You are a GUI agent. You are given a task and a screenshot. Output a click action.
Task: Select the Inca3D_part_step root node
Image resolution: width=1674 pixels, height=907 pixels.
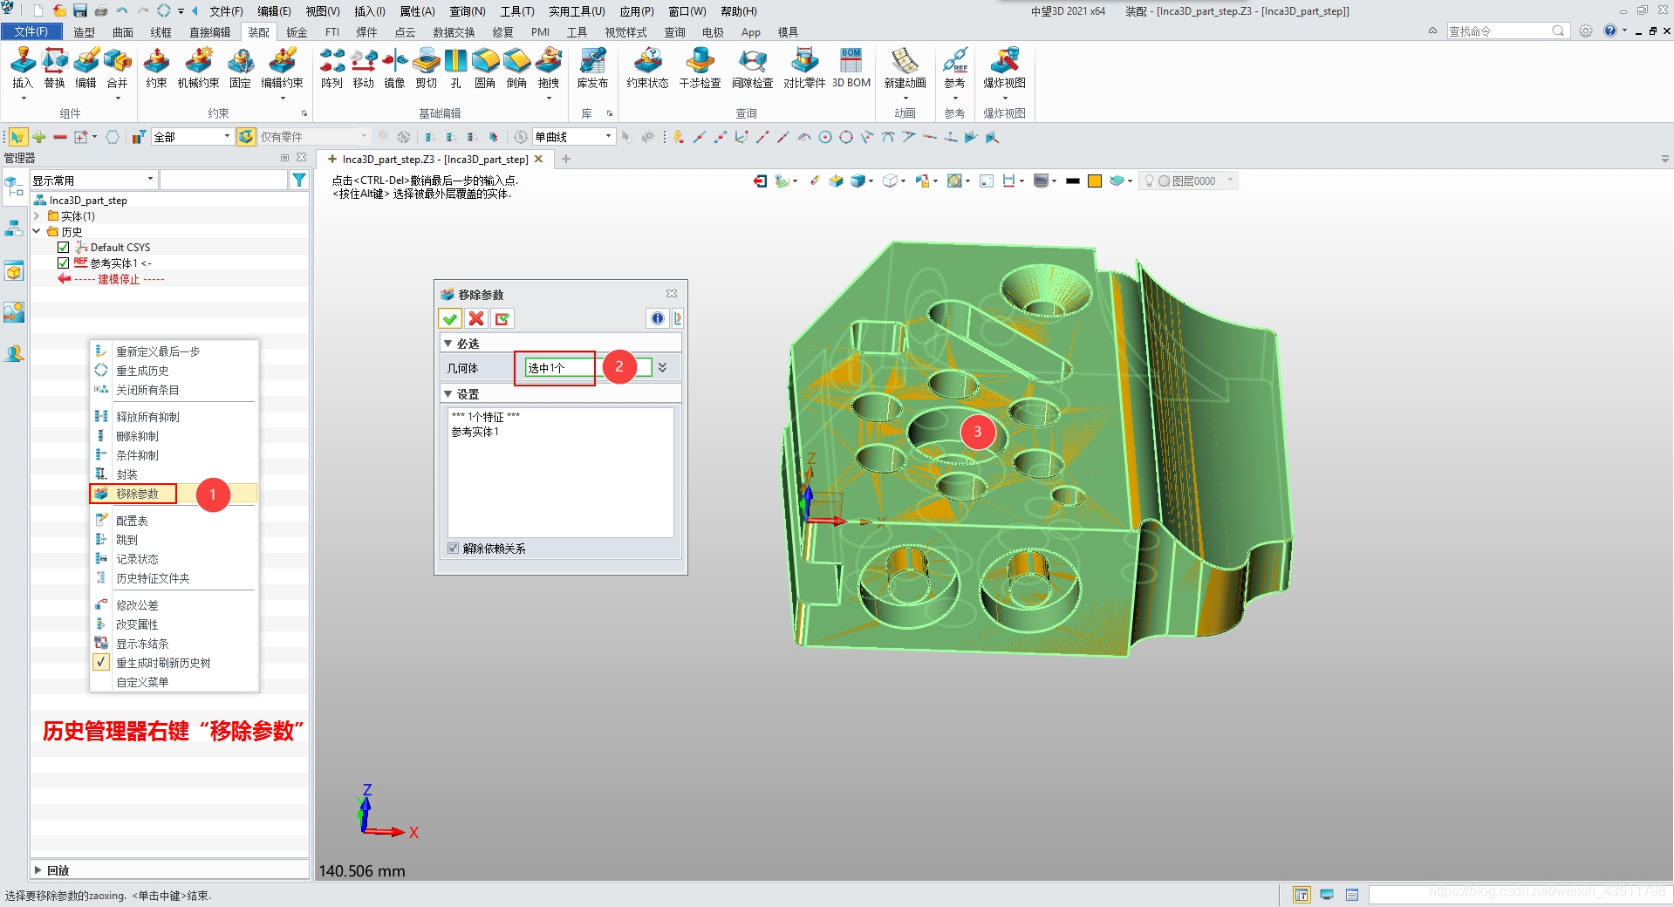tap(87, 200)
